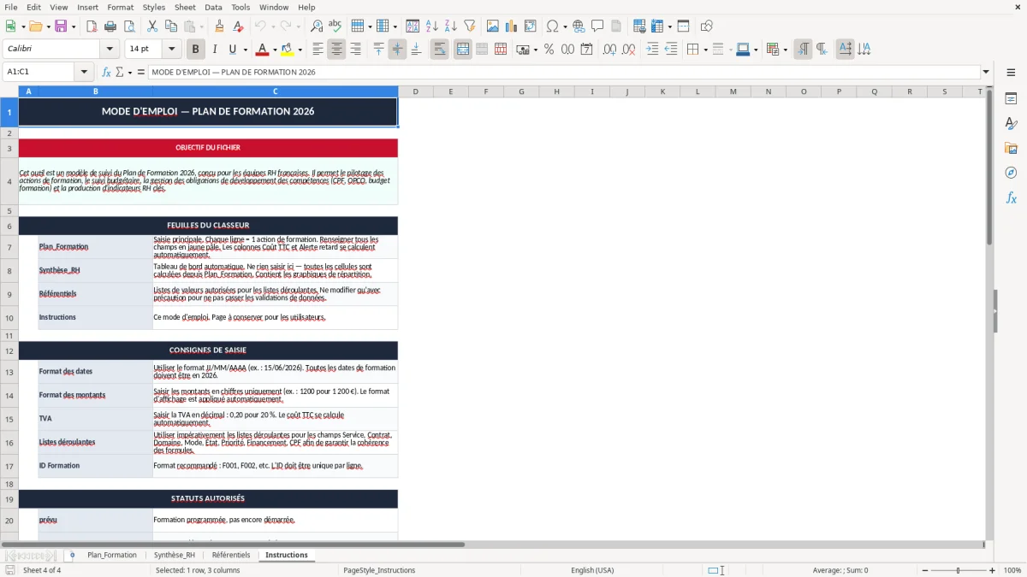The height and width of the screenshot is (577, 1027).
Task: Open background color dropdown arrow
Action: [300, 50]
